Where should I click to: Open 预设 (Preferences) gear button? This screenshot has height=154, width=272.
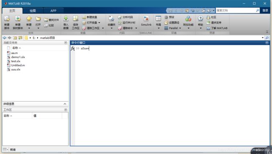click(169, 17)
